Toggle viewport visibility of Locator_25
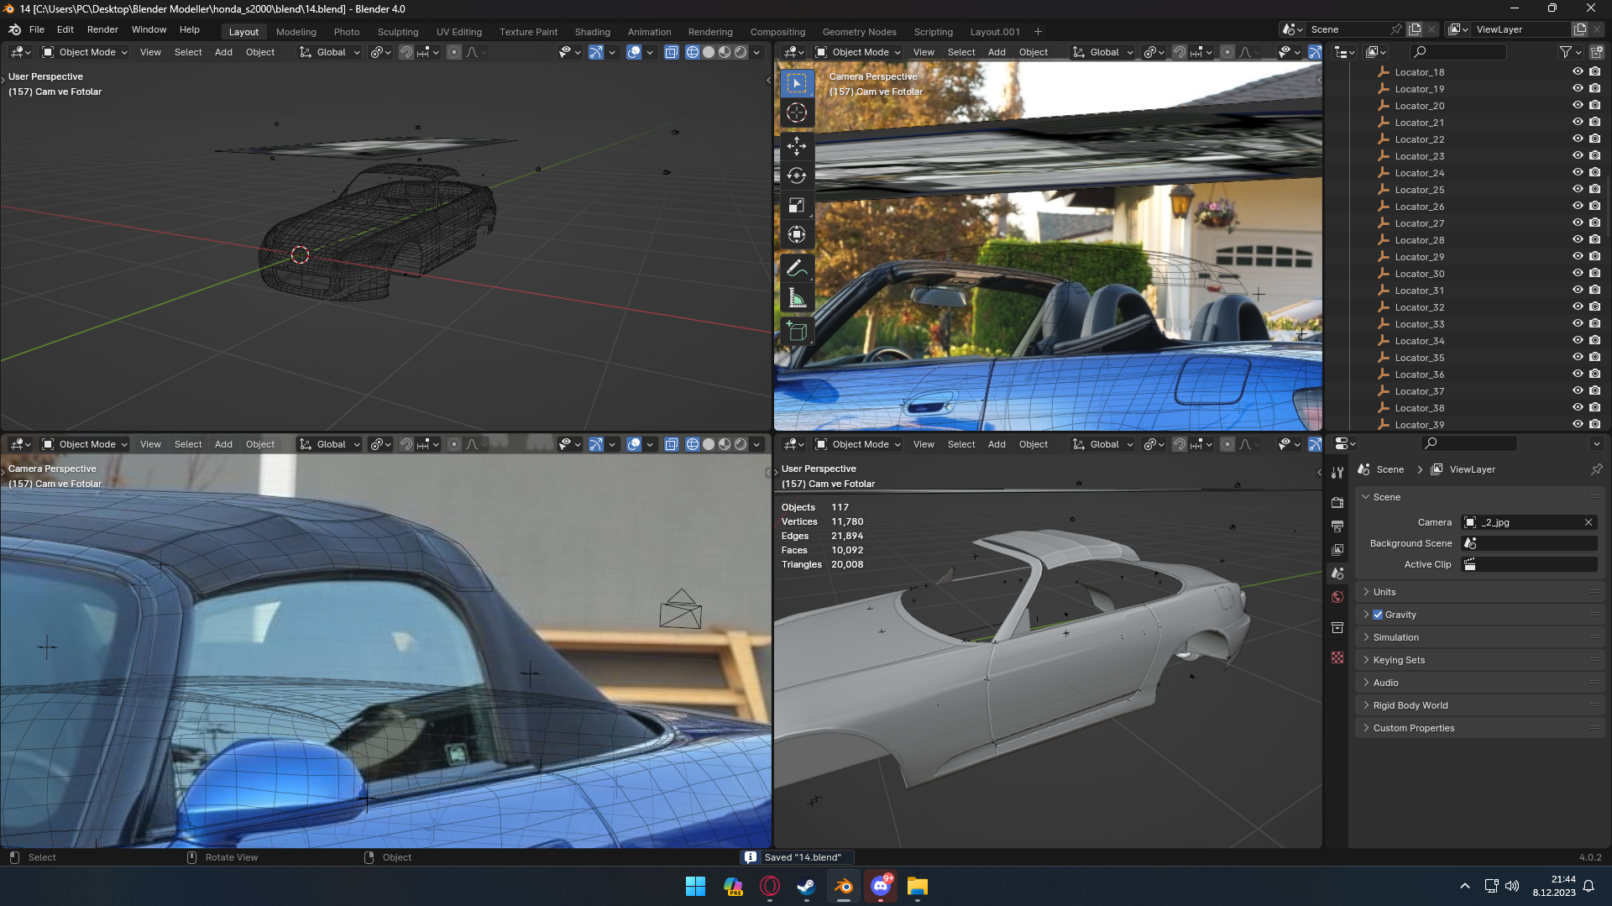Viewport: 1612px width, 906px height. 1578,190
